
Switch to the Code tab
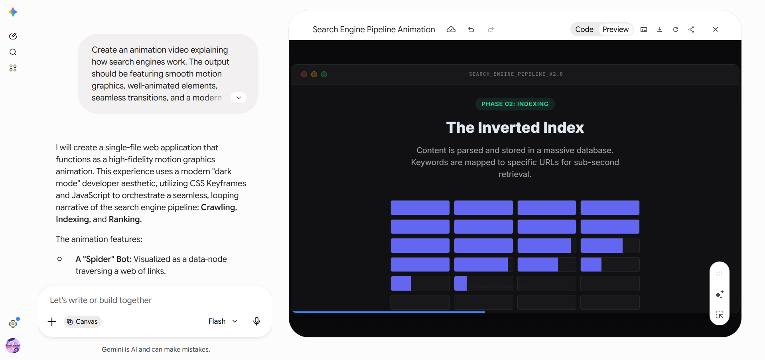tap(584, 30)
